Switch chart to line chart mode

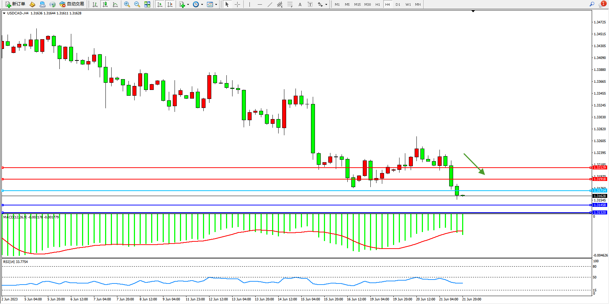[x=115, y=4]
